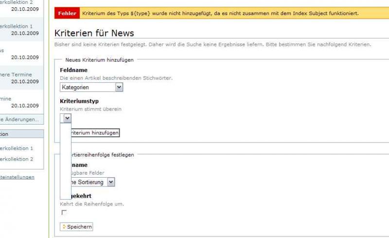Open the 'here Termine' sidebar entry
This screenshot has width=389, height=238.
pyautogui.click(x=19, y=78)
